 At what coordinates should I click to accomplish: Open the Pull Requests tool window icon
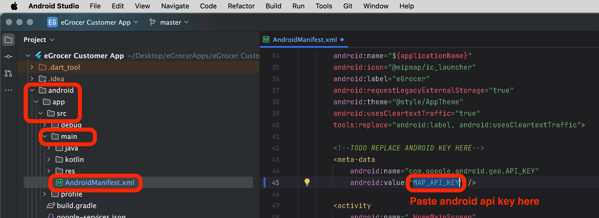8,73
